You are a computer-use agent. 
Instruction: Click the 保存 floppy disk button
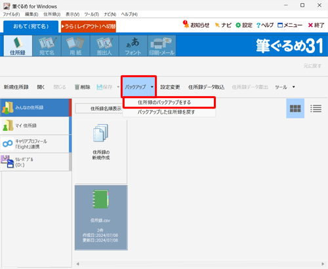point(104,87)
